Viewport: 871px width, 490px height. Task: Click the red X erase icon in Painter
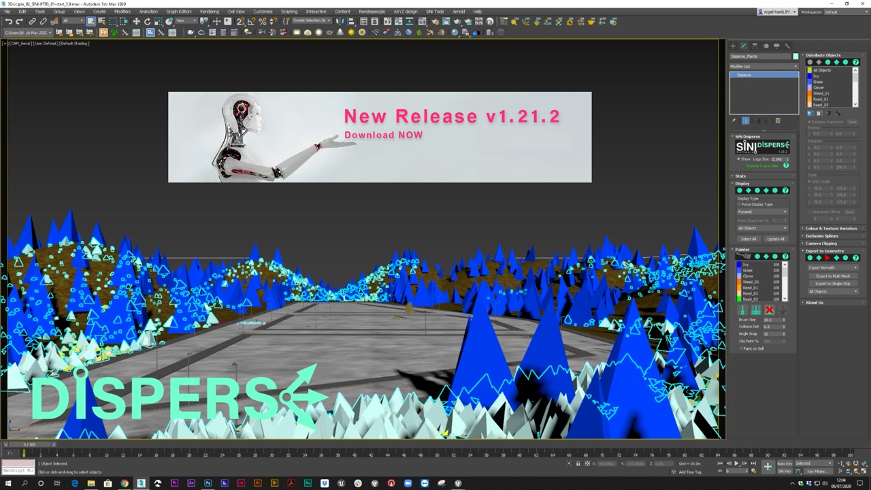click(769, 310)
